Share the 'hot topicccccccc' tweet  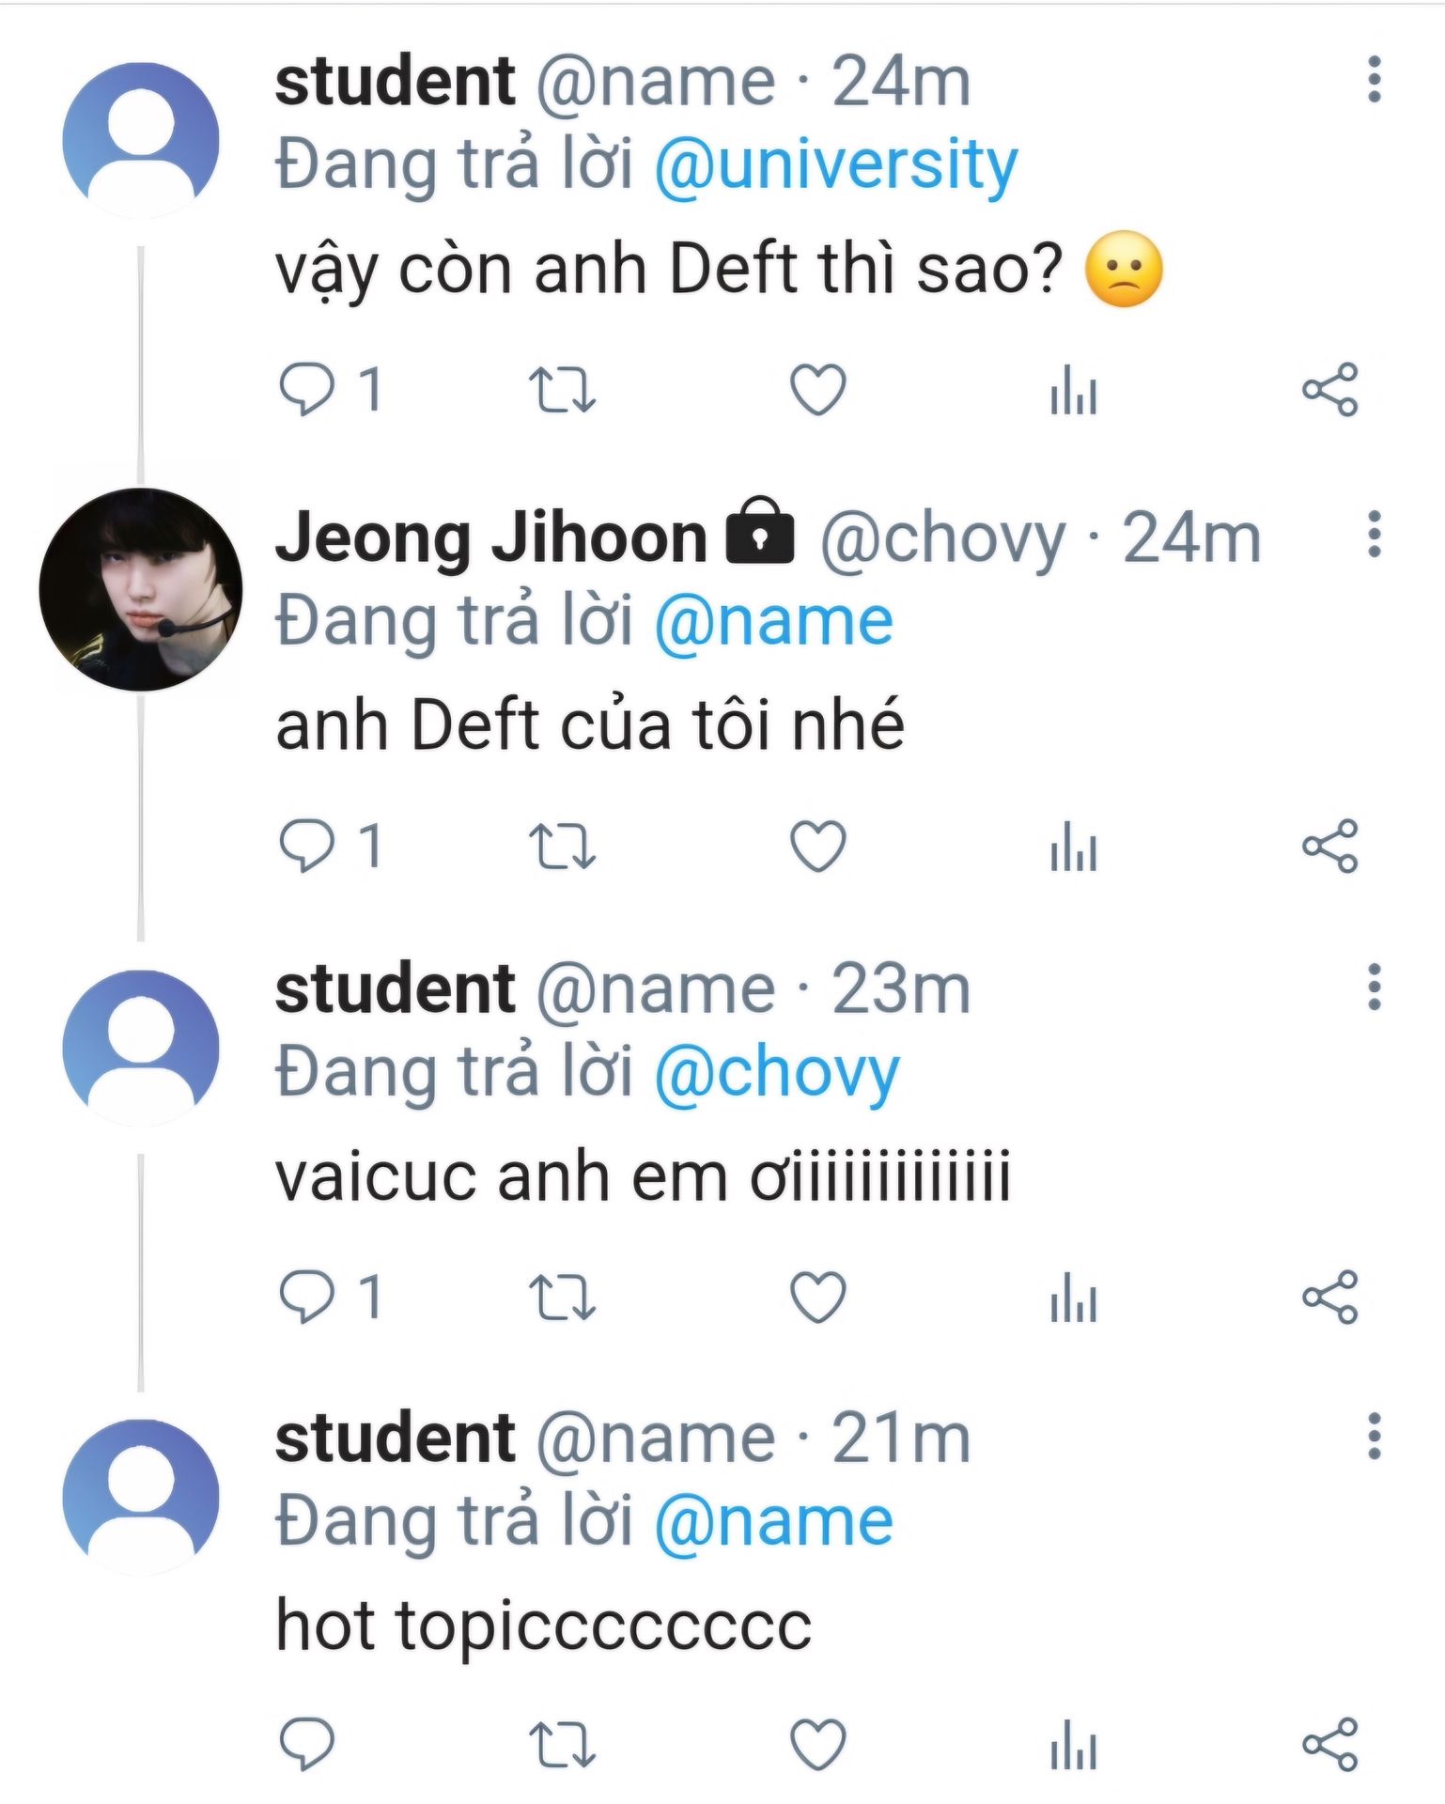pyautogui.click(x=1329, y=1745)
